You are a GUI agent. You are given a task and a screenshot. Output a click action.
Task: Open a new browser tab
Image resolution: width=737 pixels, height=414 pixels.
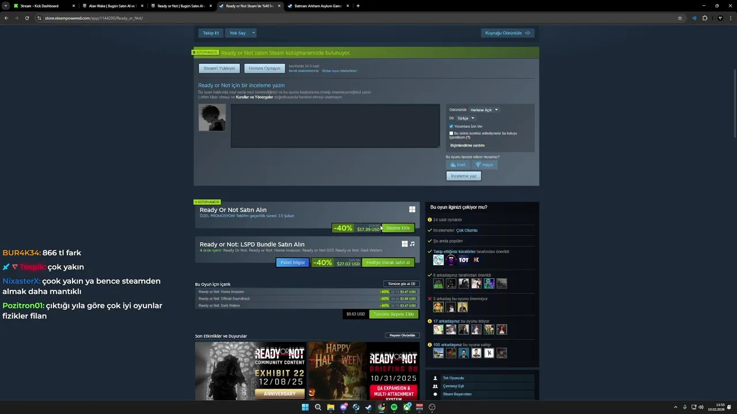(358, 6)
